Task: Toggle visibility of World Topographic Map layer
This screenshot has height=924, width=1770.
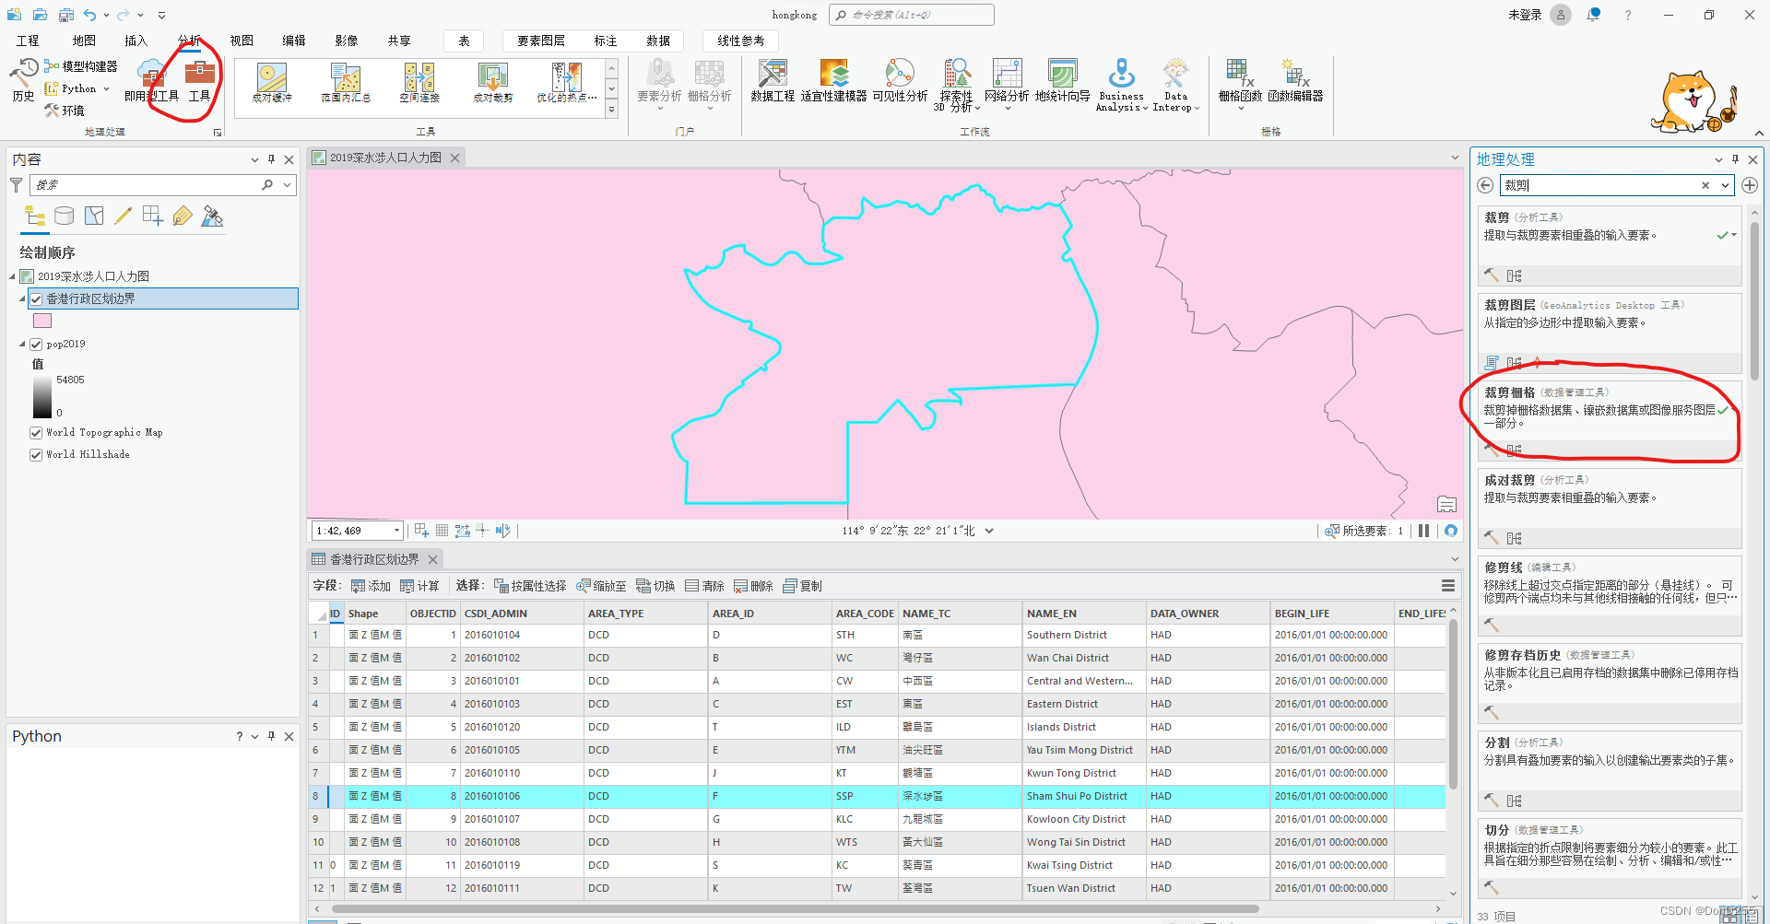Action: 36,433
